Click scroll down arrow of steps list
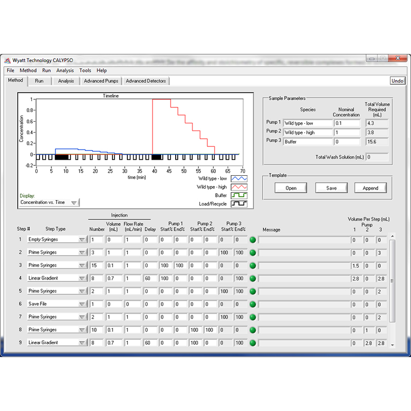 tap(393, 345)
